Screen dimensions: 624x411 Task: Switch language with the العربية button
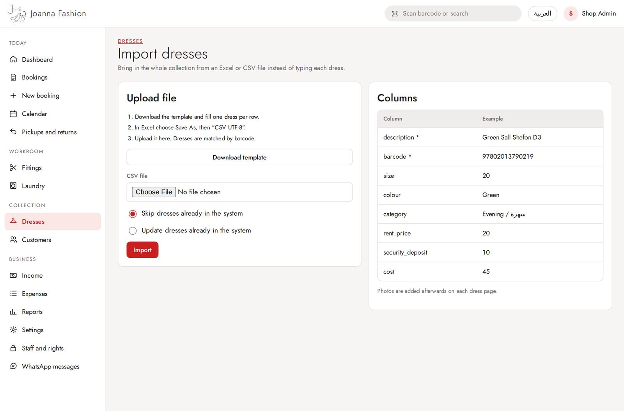[x=542, y=14]
